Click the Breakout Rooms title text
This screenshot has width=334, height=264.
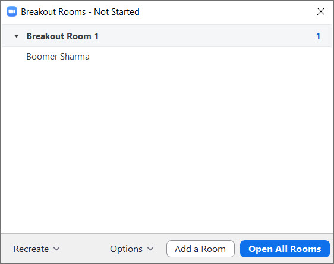53,12
